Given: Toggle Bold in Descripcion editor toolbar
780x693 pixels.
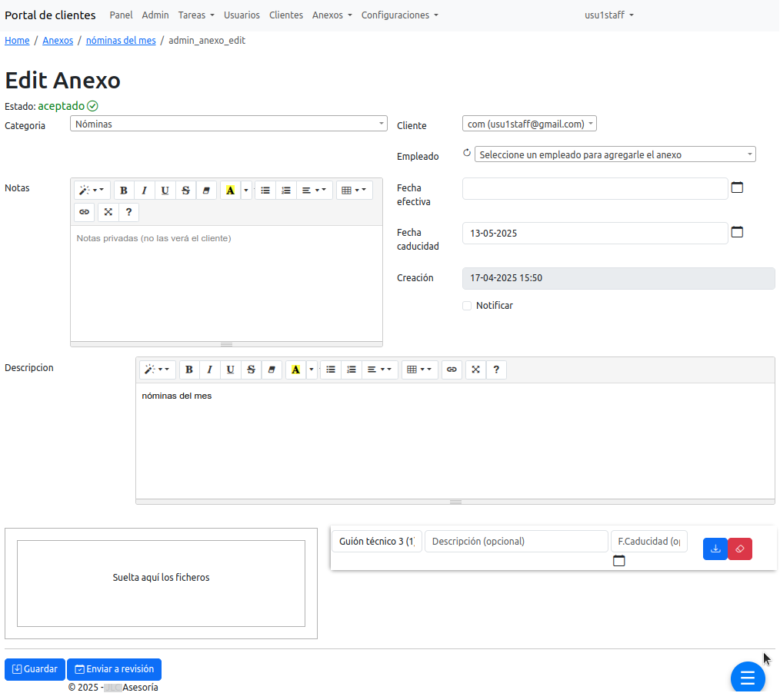Looking at the screenshot, I should tap(189, 370).
